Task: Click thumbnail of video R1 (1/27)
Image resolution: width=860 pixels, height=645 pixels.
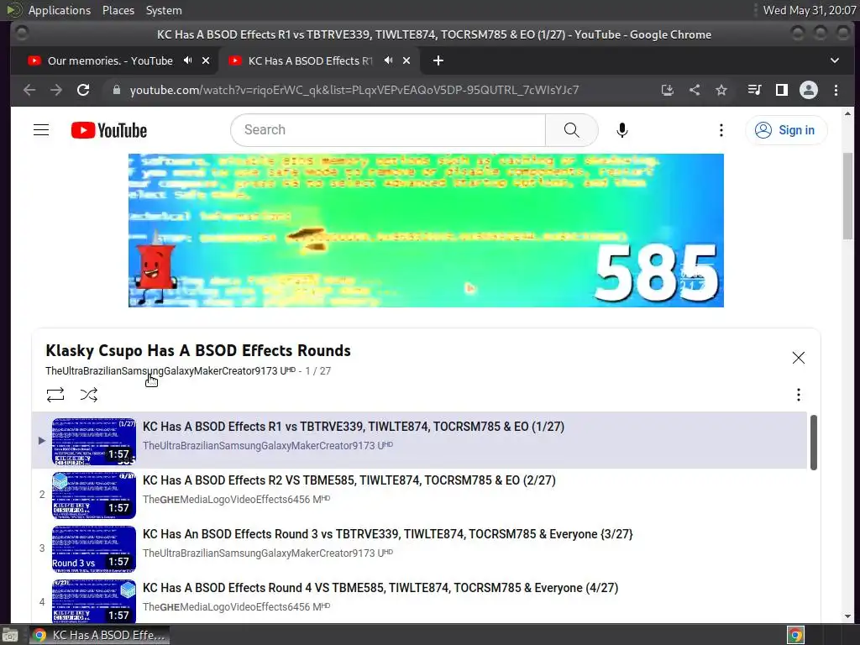Action: pos(94,442)
